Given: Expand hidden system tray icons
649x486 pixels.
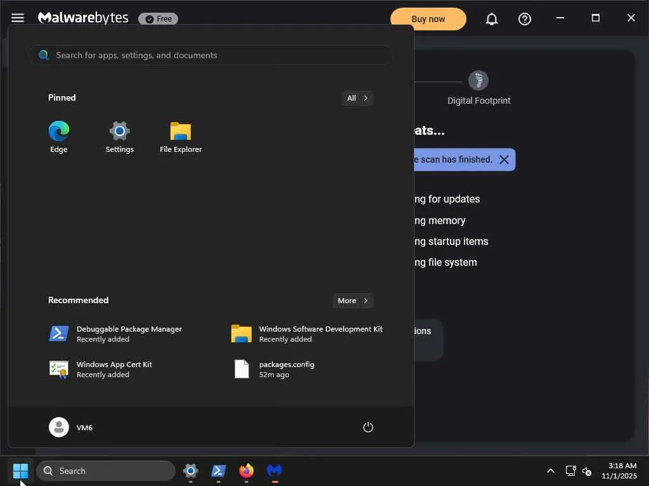Looking at the screenshot, I should (x=551, y=471).
